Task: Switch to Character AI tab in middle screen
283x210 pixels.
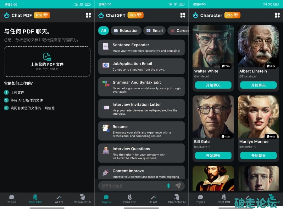Action: 177,199
